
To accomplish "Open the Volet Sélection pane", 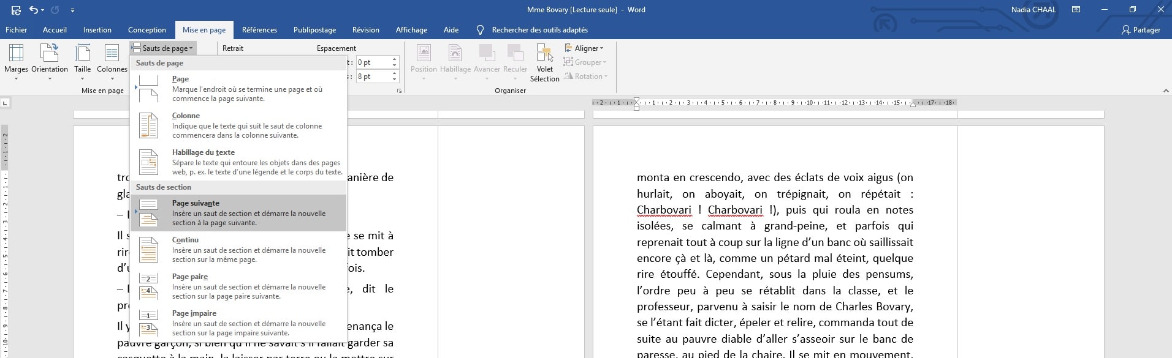I will click(x=544, y=62).
